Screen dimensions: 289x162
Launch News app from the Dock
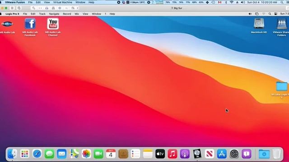tap(210, 154)
